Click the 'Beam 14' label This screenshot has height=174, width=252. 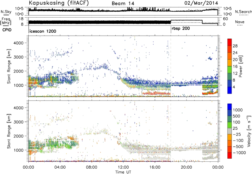pyautogui.click(x=123, y=3)
